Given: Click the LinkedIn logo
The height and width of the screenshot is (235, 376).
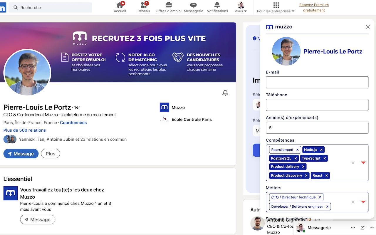Looking at the screenshot, I should click(3, 8).
